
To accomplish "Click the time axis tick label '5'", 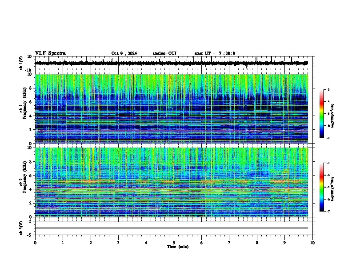I will (174, 242).
